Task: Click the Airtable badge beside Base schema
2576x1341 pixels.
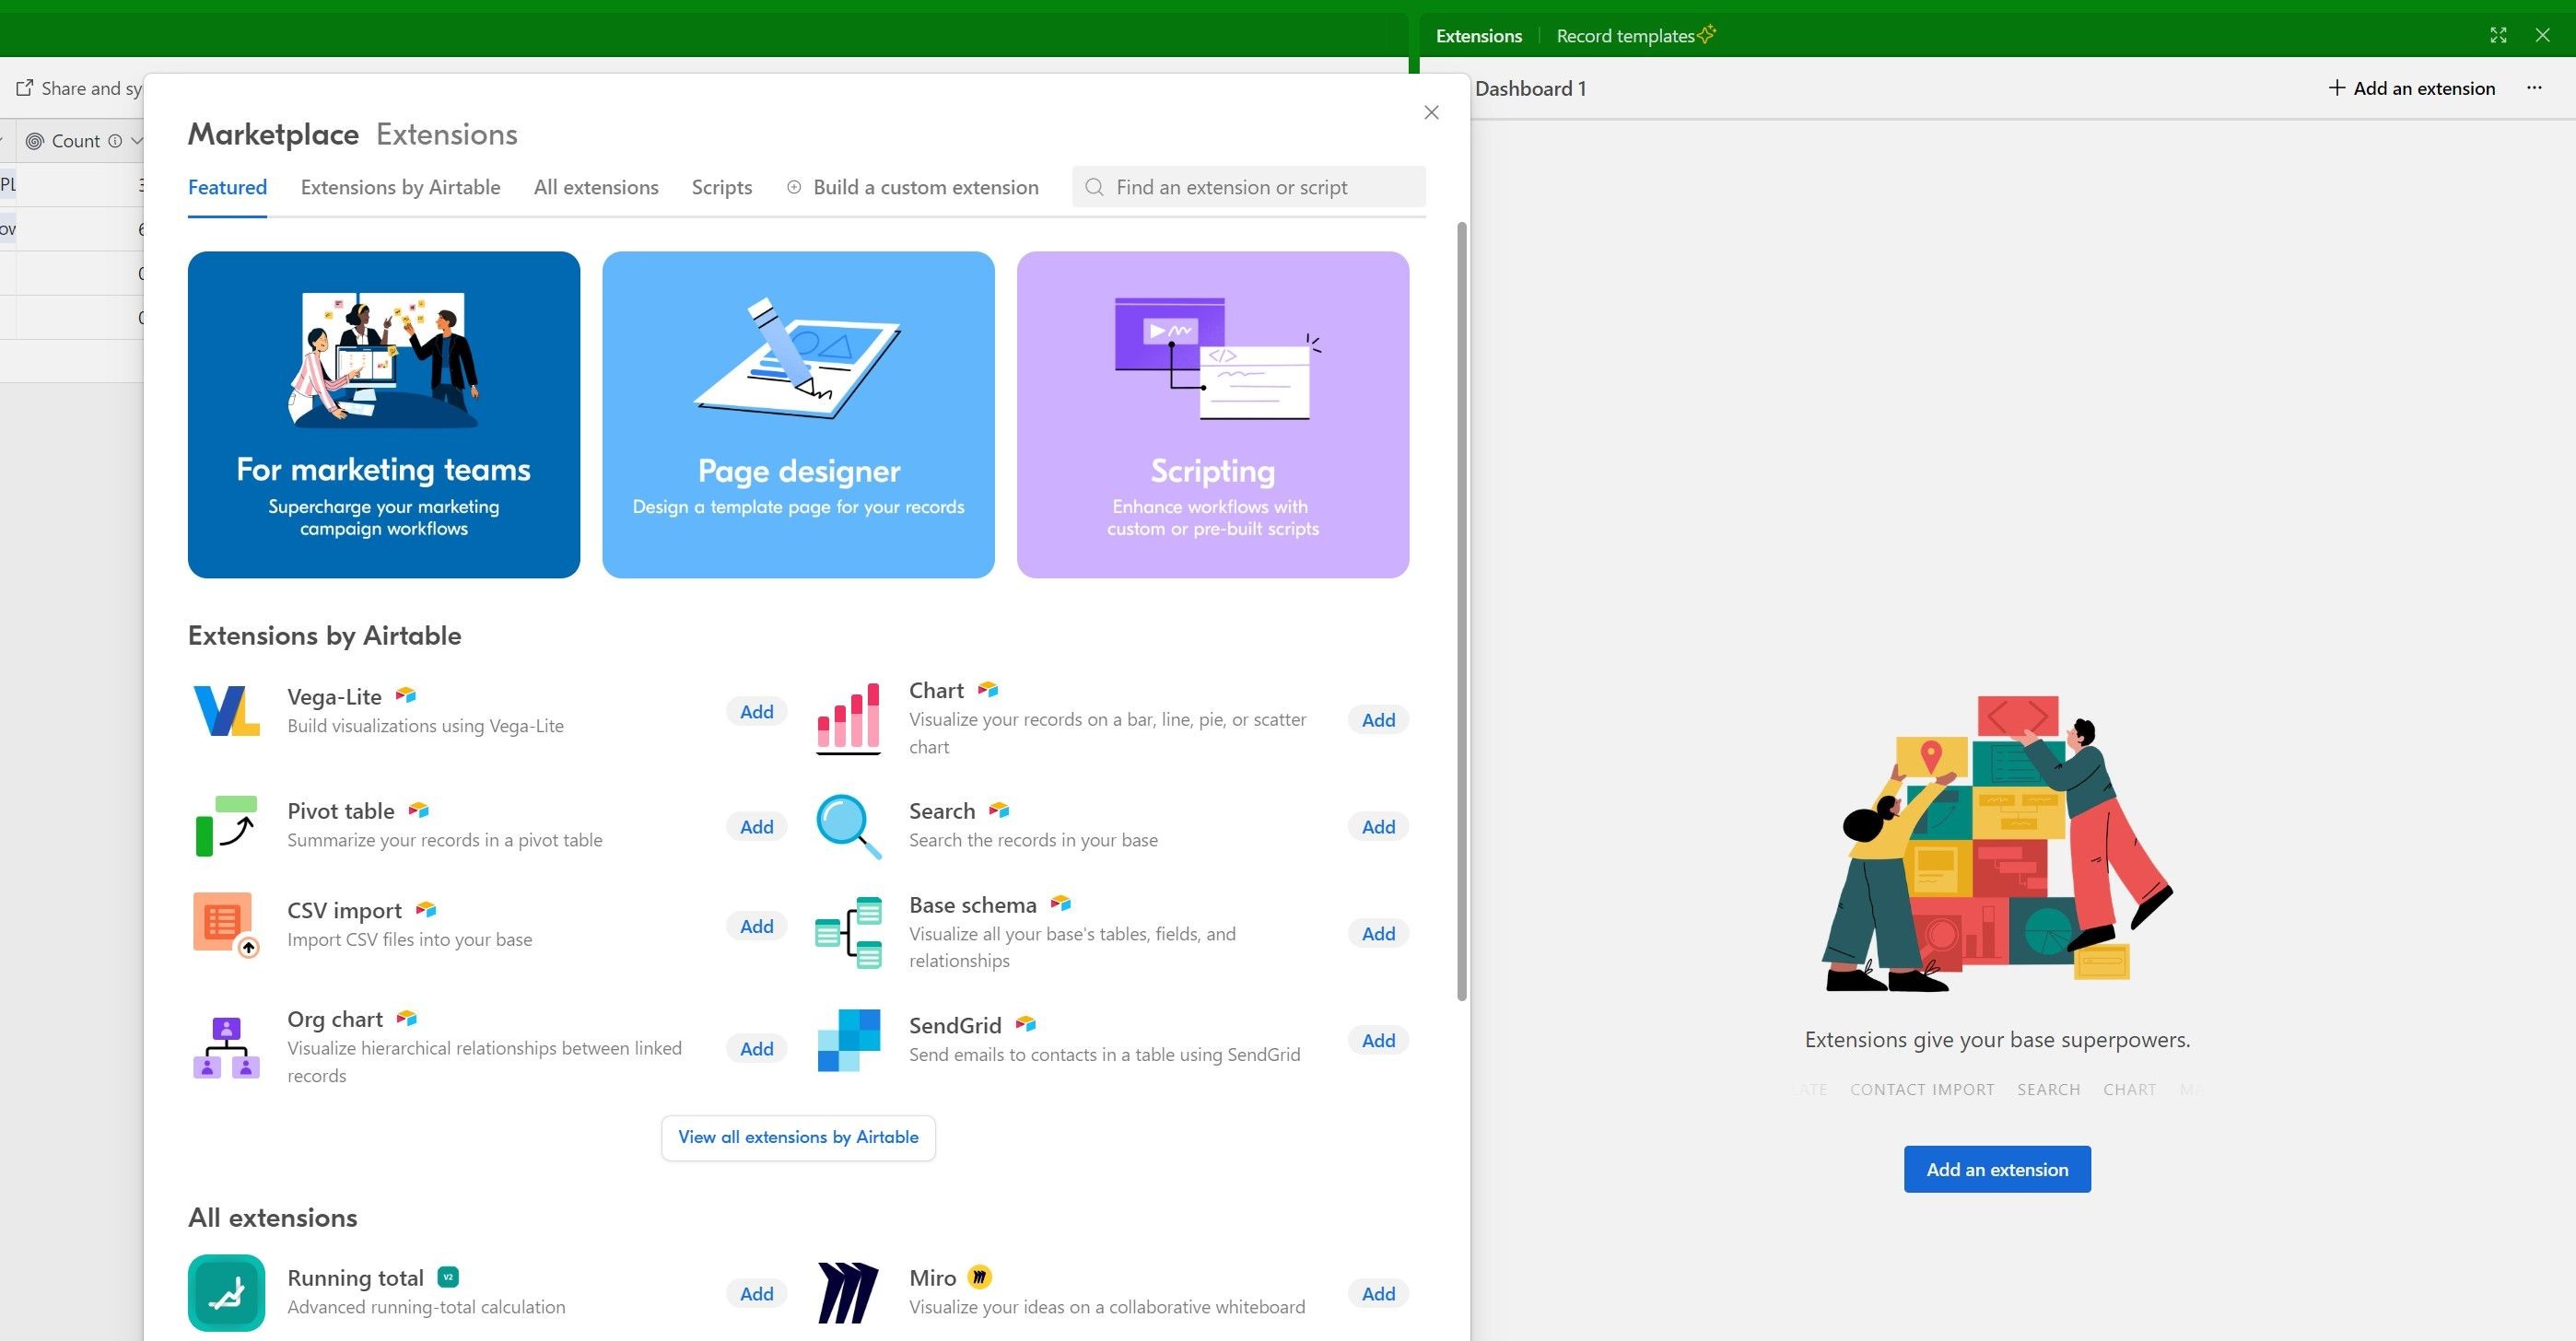Action: (x=1060, y=903)
